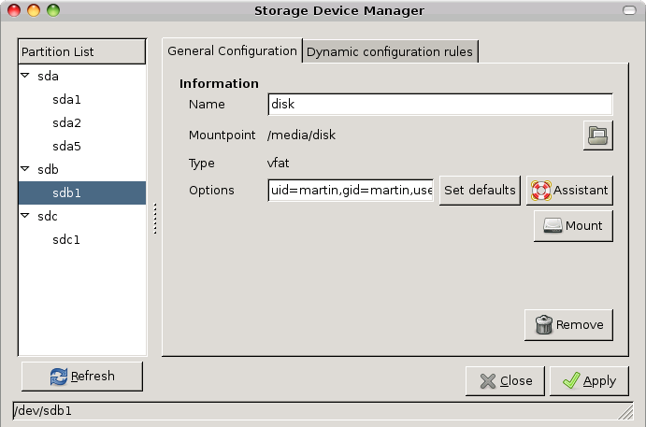
Task: Click the Partition List column header
Action: pos(82,51)
